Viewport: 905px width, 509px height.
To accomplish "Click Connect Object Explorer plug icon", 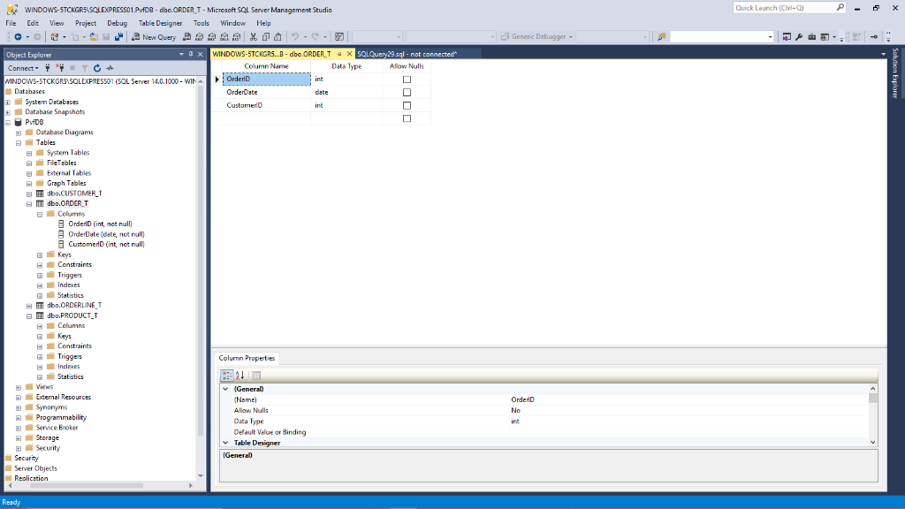I will pyautogui.click(x=48, y=68).
